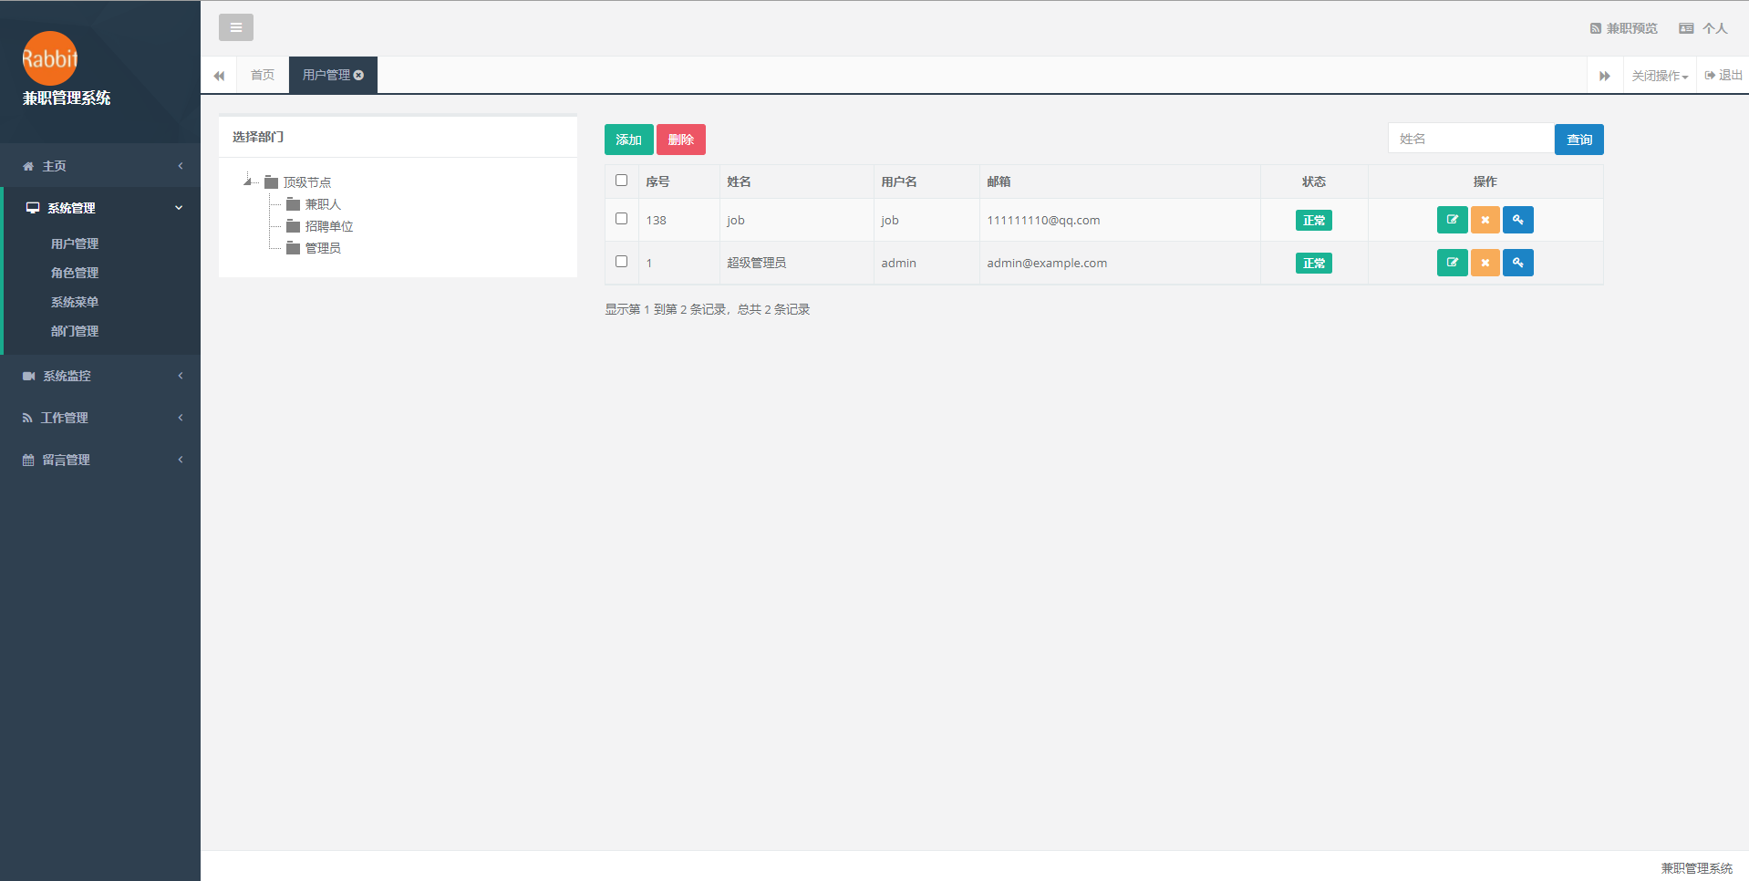Collapse the 顶级节点 tree toggle arrow
The image size is (1749, 881).
point(247,181)
